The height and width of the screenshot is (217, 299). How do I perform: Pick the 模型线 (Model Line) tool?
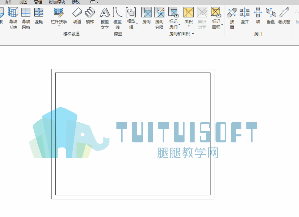117,18
